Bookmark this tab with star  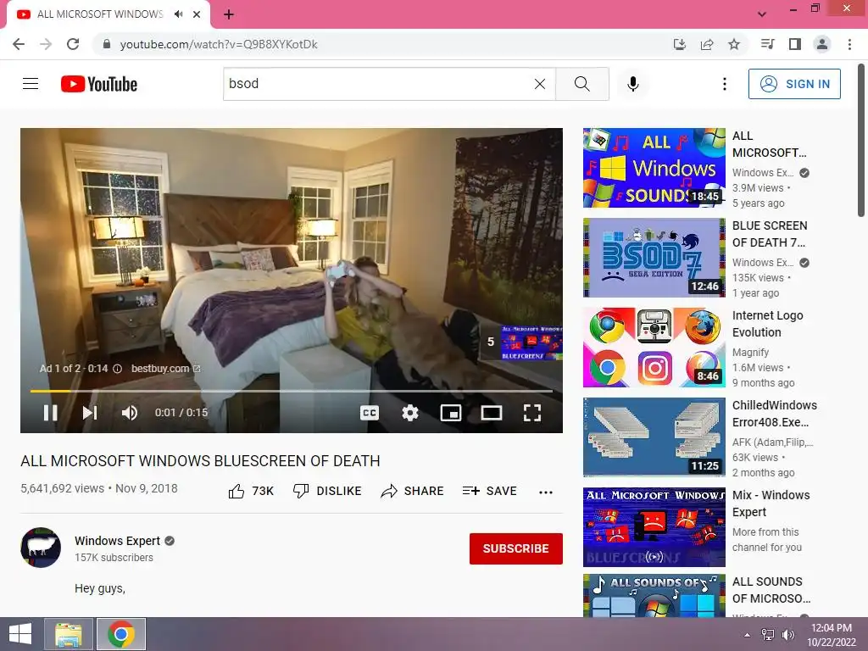tap(734, 44)
